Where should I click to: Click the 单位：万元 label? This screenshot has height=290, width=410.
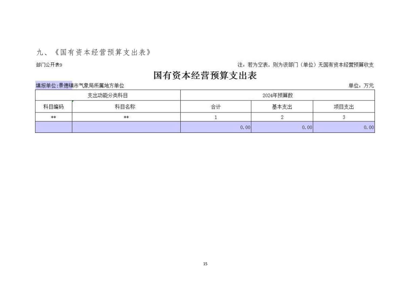click(361, 86)
